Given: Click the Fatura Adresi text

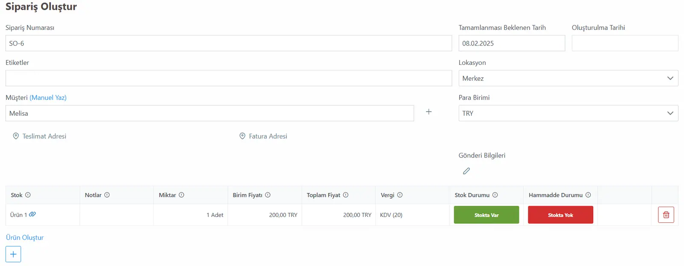Looking at the screenshot, I should (x=268, y=136).
